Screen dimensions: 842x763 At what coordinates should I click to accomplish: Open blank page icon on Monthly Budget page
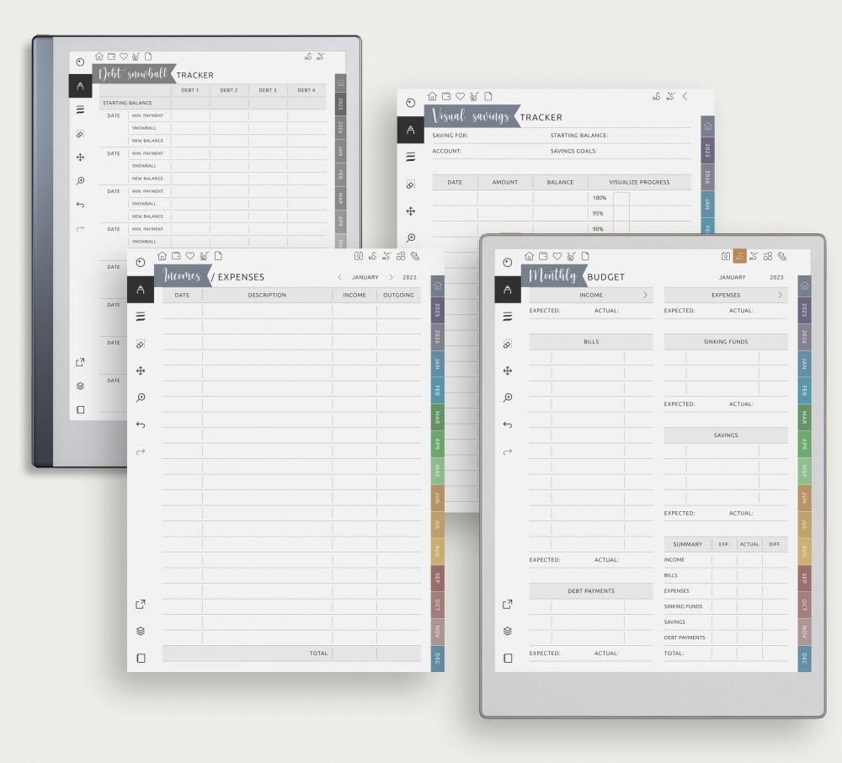click(x=585, y=256)
